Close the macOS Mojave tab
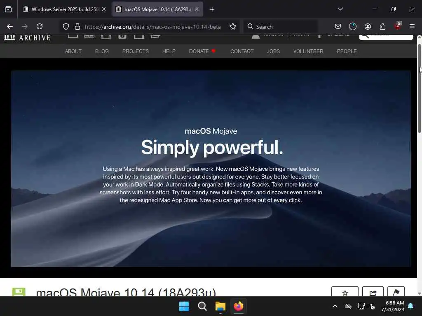Viewport: 422px width, 316px height. click(197, 9)
